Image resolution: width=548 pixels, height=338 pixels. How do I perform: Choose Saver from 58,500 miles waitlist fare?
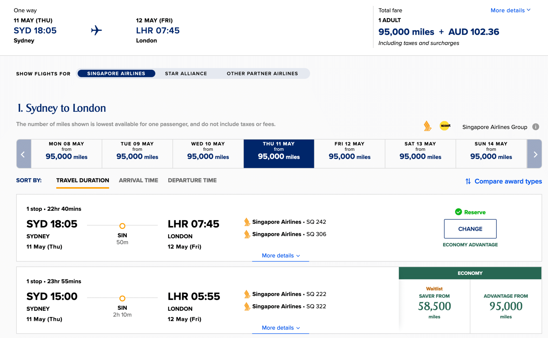pyautogui.click(x=434, y=306)
